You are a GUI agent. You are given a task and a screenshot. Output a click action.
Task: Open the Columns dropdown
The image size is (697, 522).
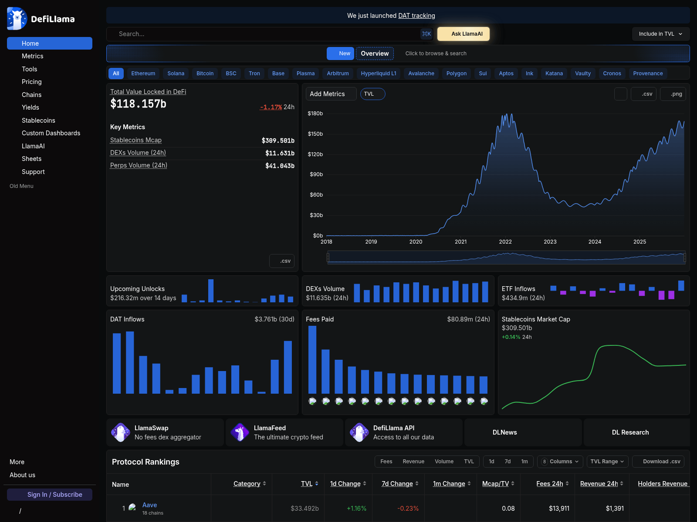point(560,462)
